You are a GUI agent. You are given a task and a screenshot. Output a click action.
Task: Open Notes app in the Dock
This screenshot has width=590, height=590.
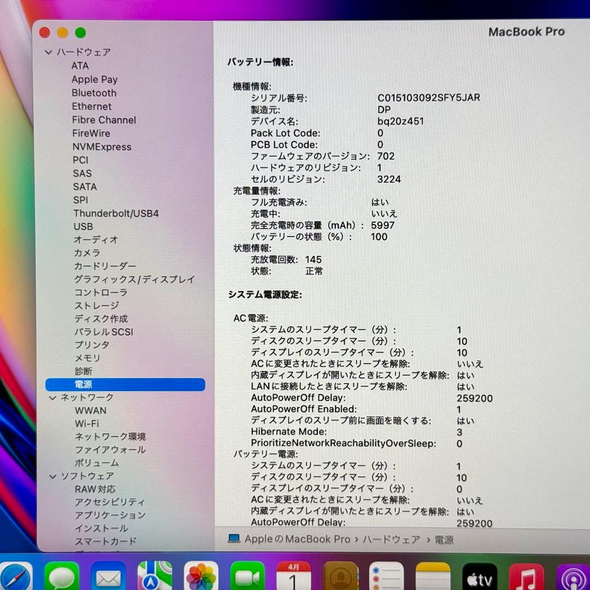433,576
